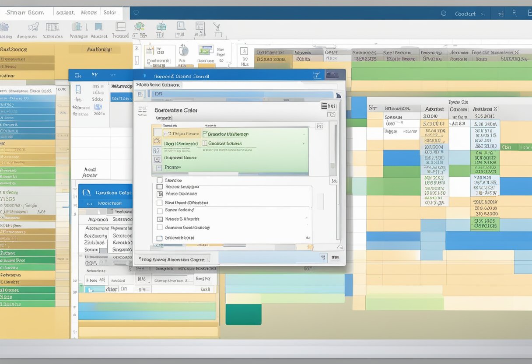Click the blue calendar-style ribbon icon
The height and width of the screenshot is (364, 532).
(x=161, y=27)
